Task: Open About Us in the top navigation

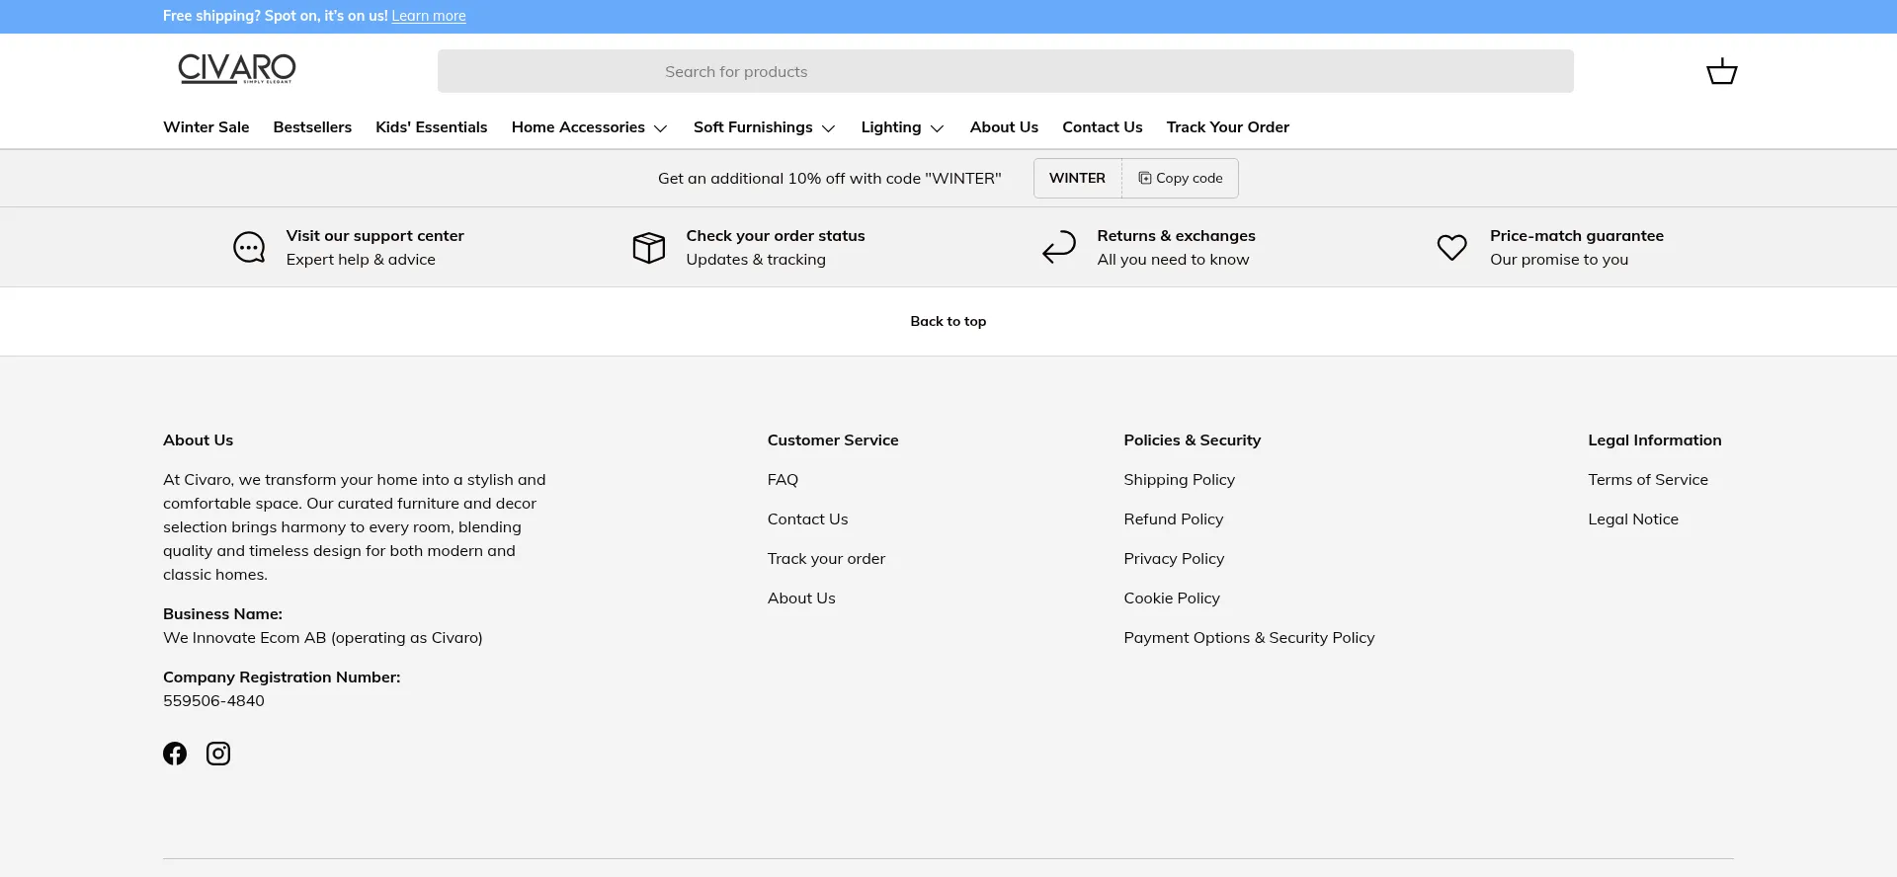Action: point(1004,126)
